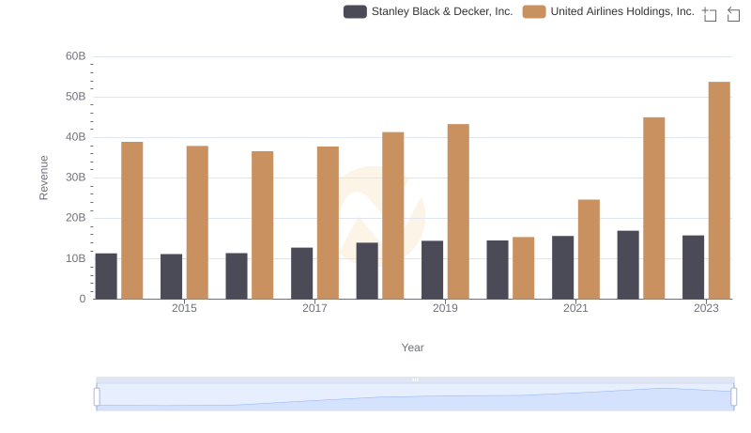The image size is (751, 433).
Task: Select the 2020 Stanley Black & Decker bar
Action: point(498,271)
